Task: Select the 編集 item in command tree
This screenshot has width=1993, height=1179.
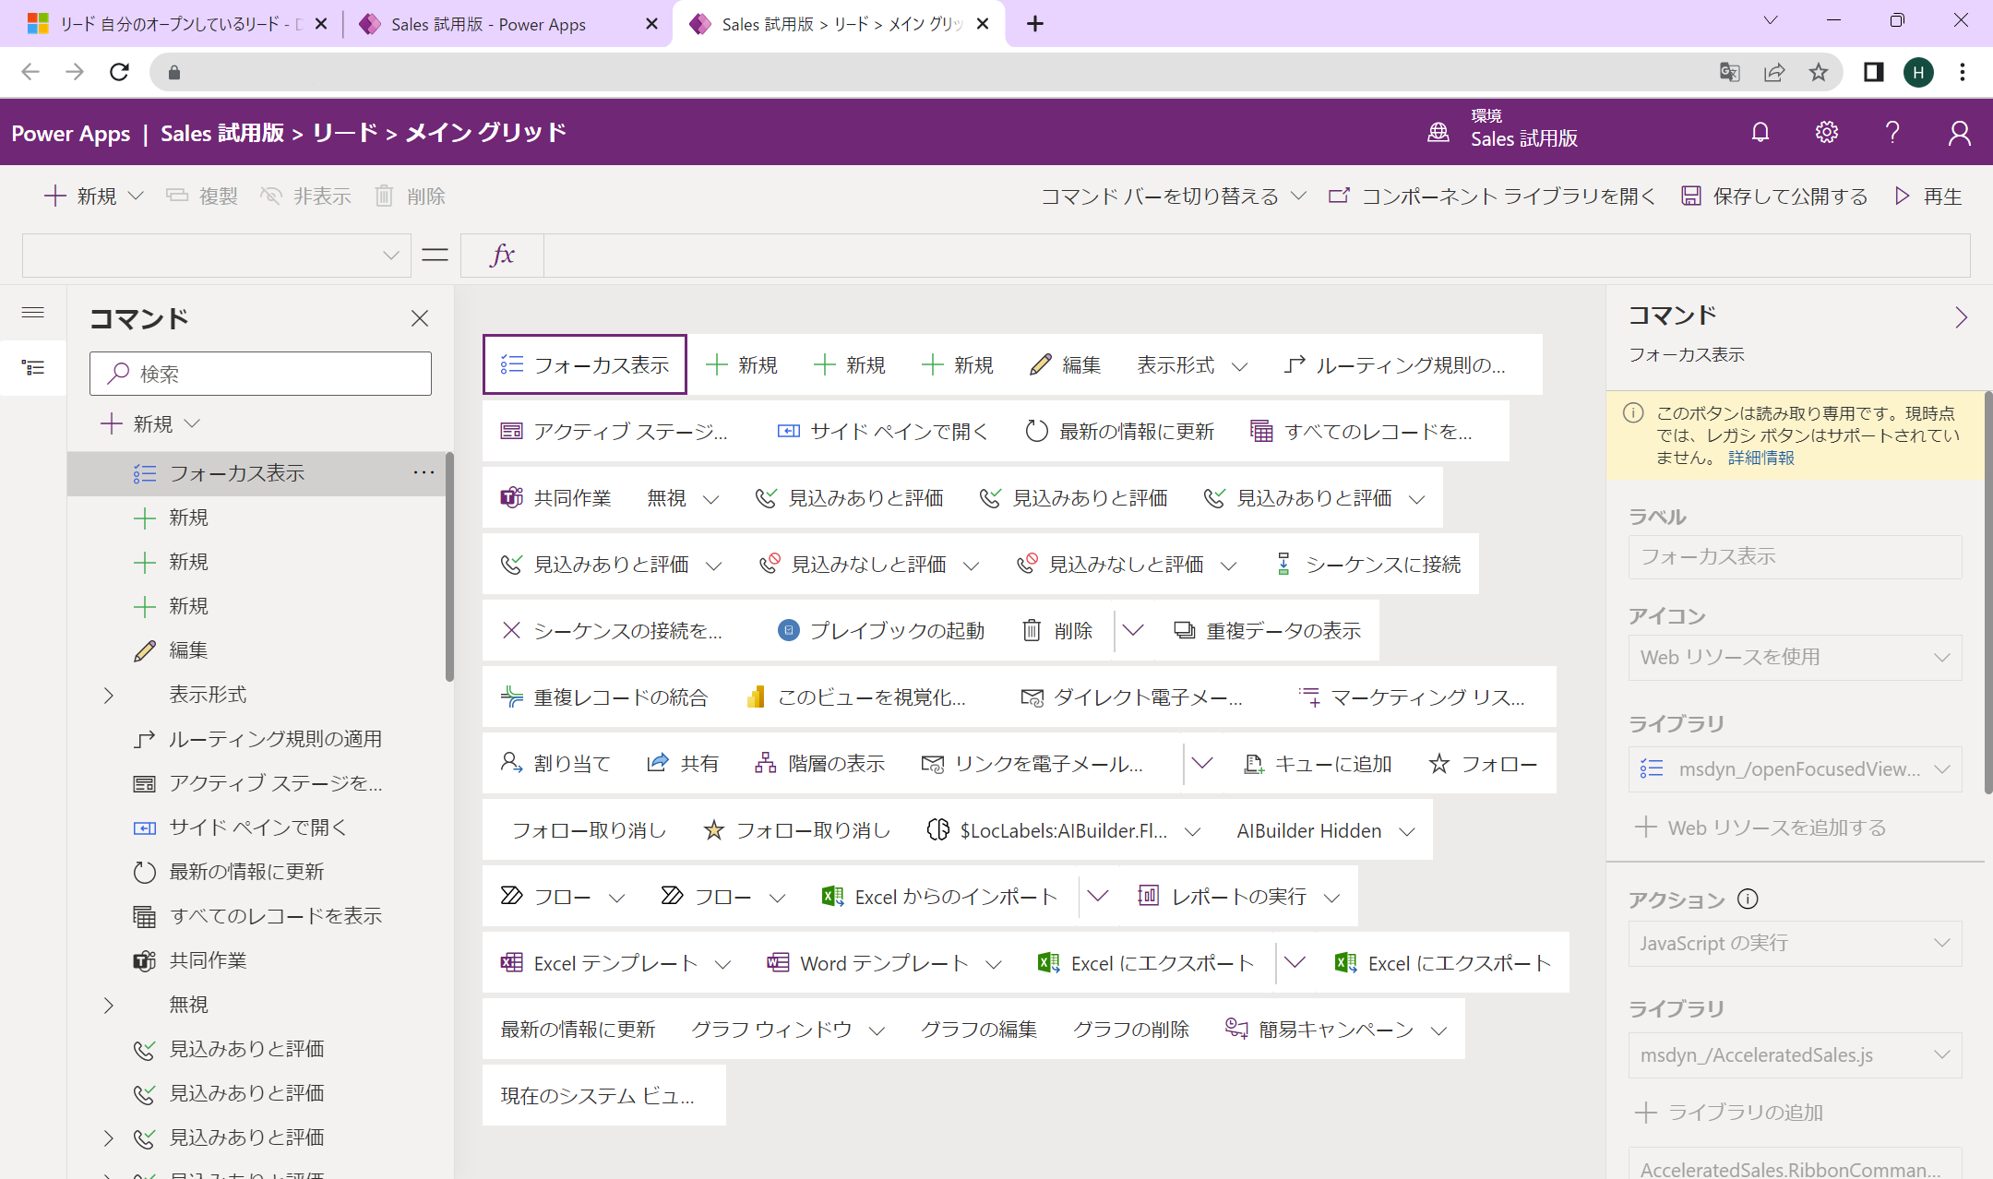Action: coord(188,650)
